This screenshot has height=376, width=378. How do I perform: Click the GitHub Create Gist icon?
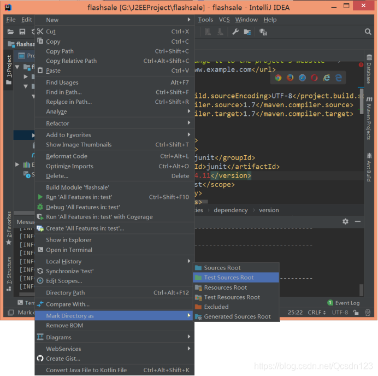[x=40, y=359]
